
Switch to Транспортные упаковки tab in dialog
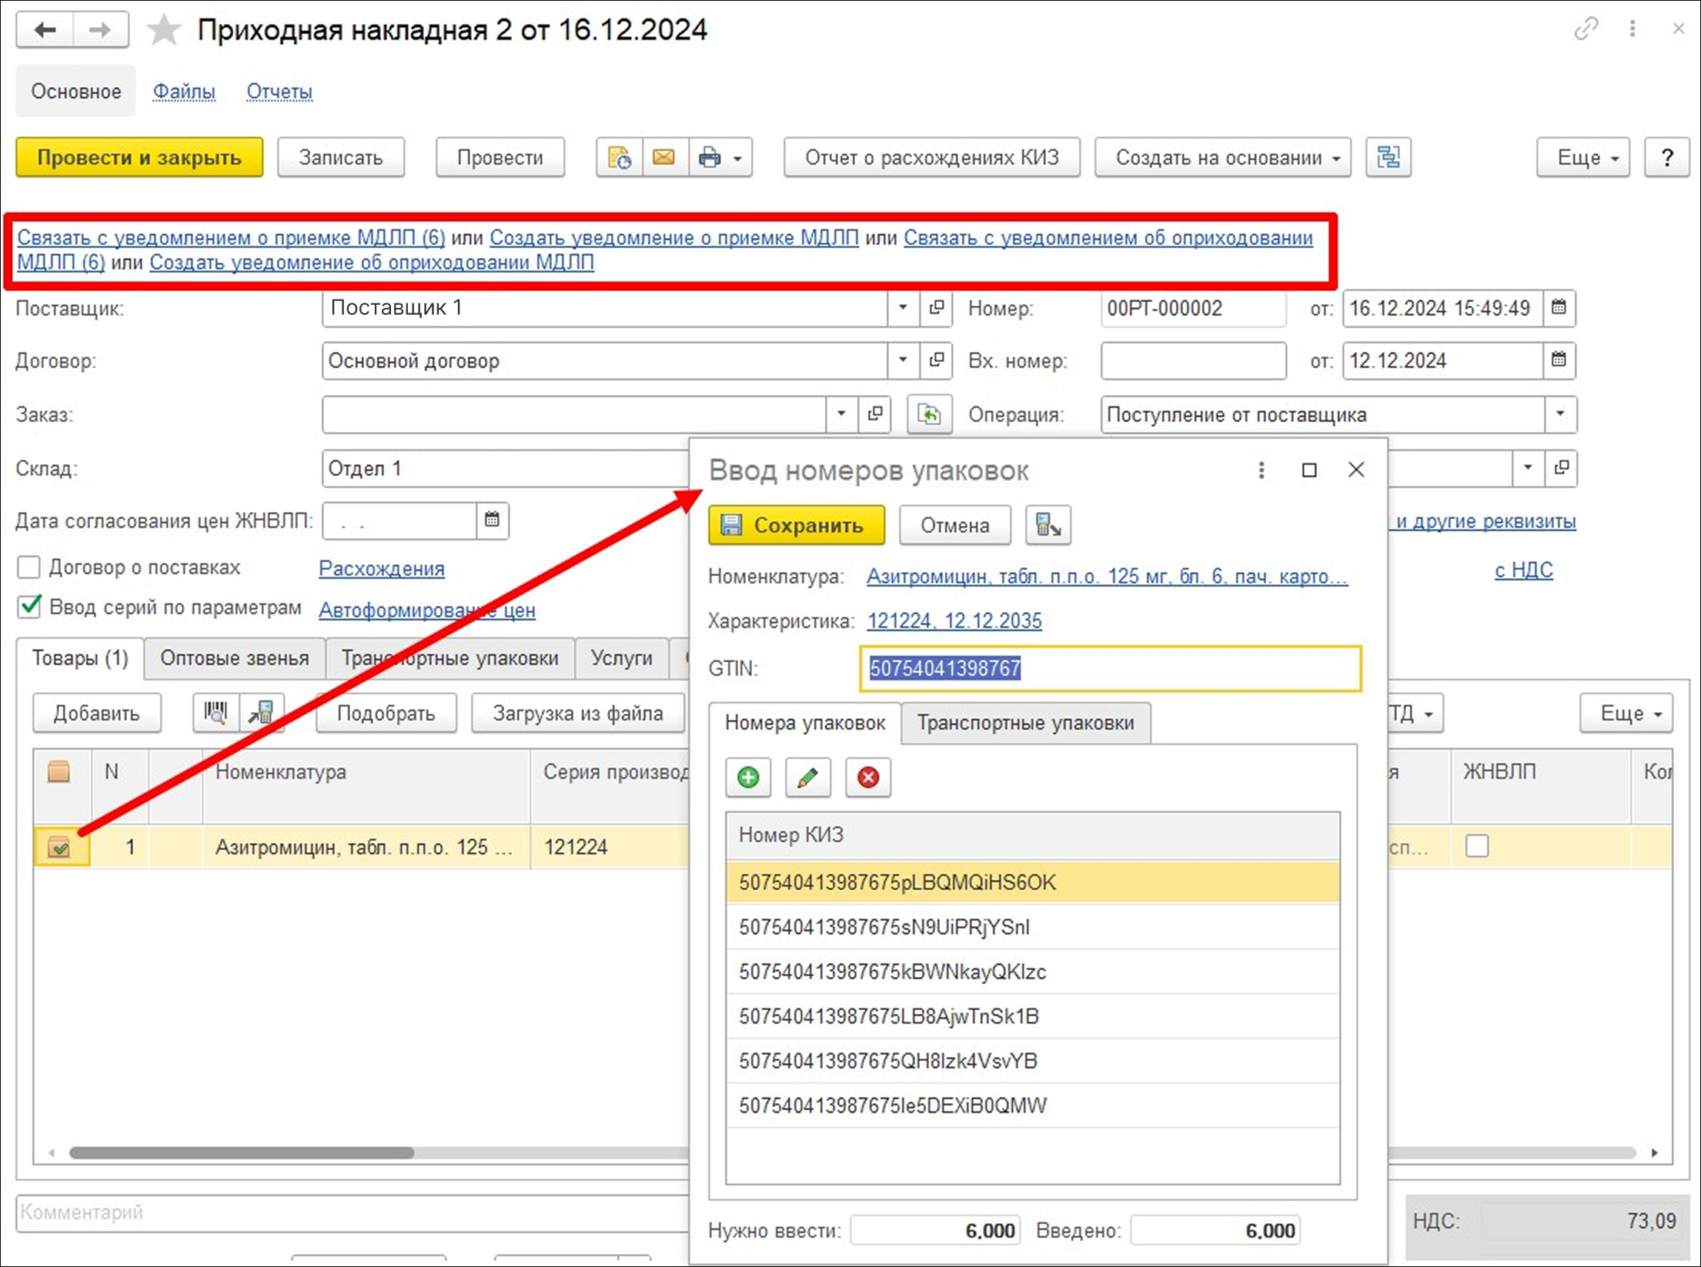[1025, 723]
